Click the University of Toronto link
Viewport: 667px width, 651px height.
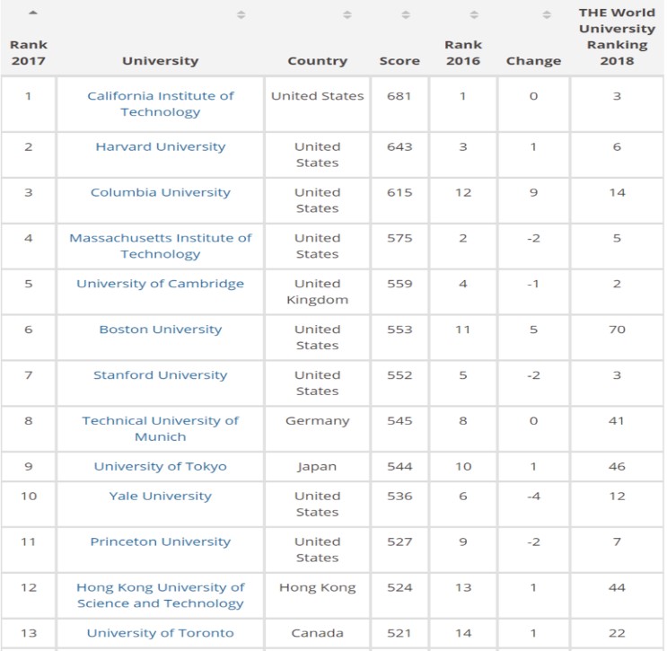(x=161, y=633)
